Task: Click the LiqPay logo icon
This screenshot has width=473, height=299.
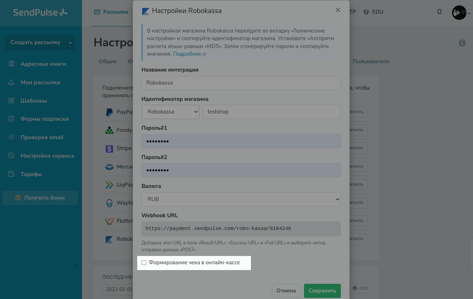Action: point(109,185)
